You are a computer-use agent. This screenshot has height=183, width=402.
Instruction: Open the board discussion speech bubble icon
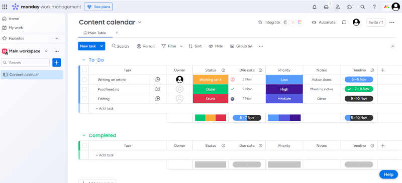click(x=344, y=22)
